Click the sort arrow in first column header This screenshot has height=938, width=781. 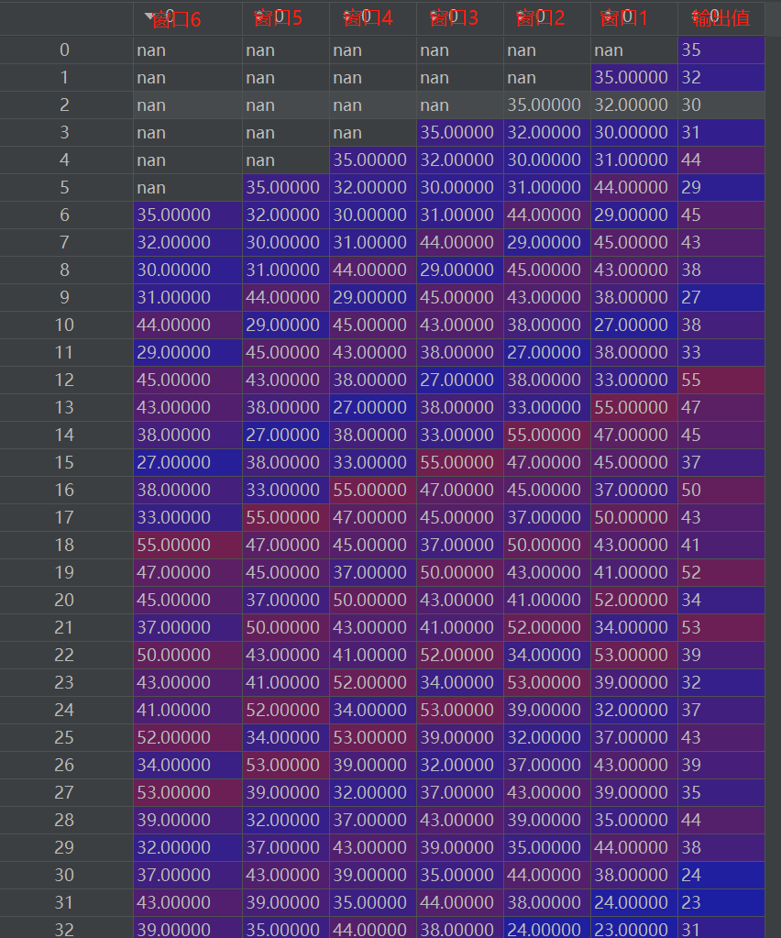149,17
